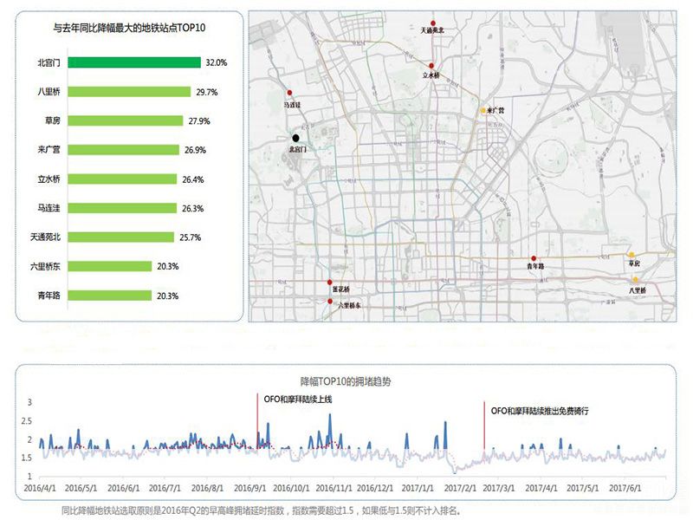Click the dark green 北宫门 32.0% bar
The height and width of the screenshot is (520, 693).
click(134, 62)
